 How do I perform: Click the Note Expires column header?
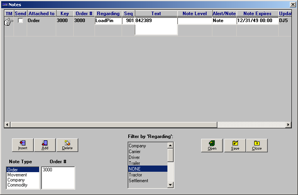click(x=257, y=14)
